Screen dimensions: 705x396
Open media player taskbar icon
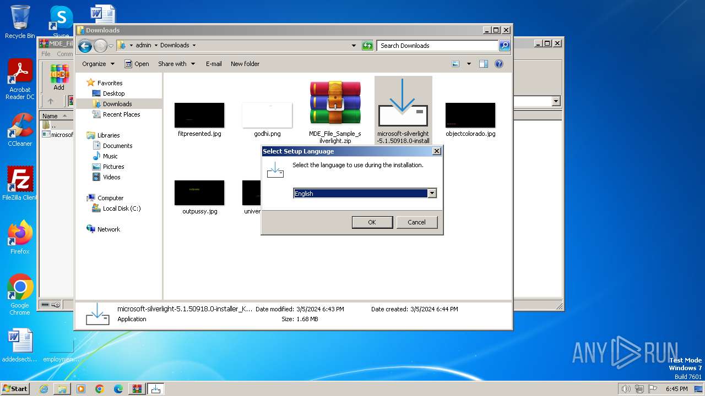click(81, 389)
